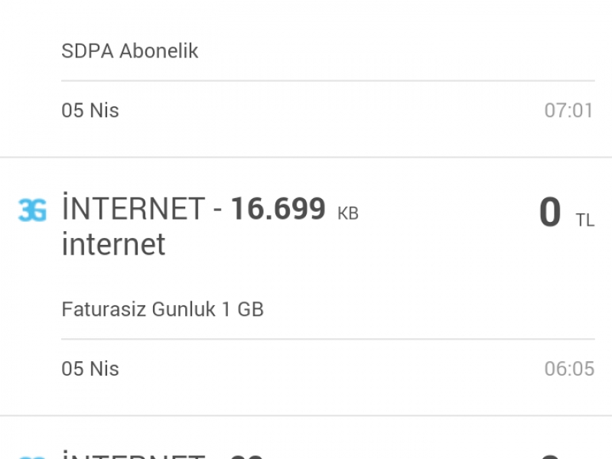The image size is (612, 459).
Task: Click the cut-off amount at the bottom right
Action: tap(551, 455)
